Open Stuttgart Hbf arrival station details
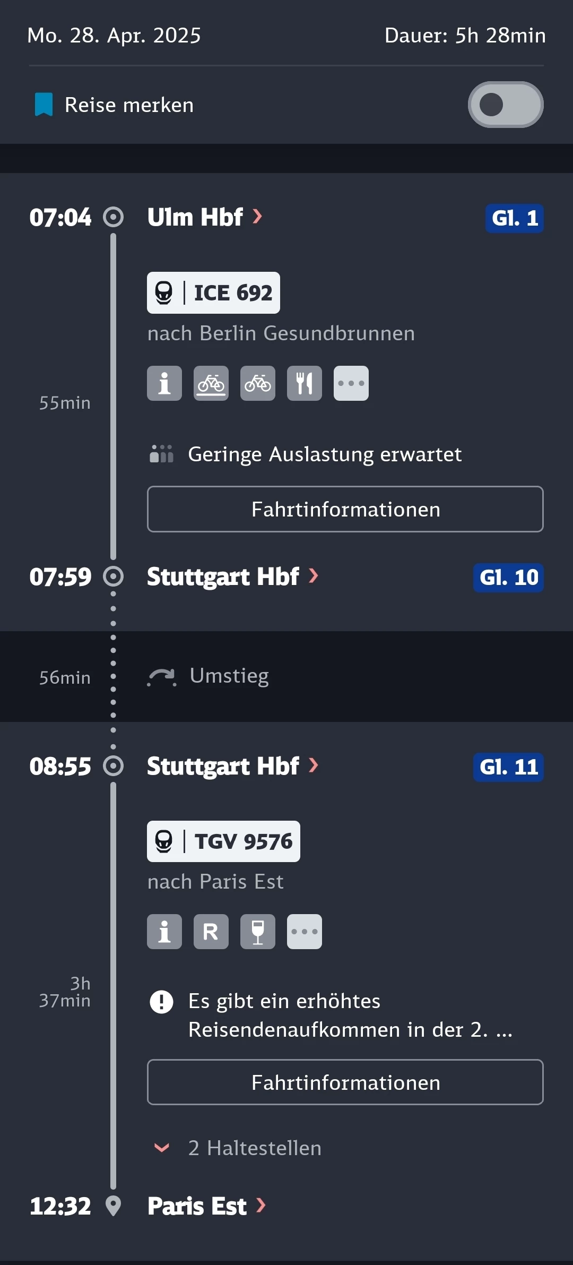The height and width of the screenshot is (1265, 573). 233,576
